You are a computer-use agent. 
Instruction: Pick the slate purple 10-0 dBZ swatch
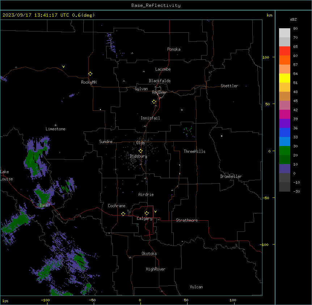[284, 169]
